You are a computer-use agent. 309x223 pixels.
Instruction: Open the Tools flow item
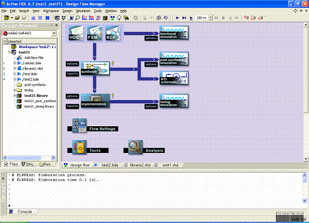click(88, 148)
